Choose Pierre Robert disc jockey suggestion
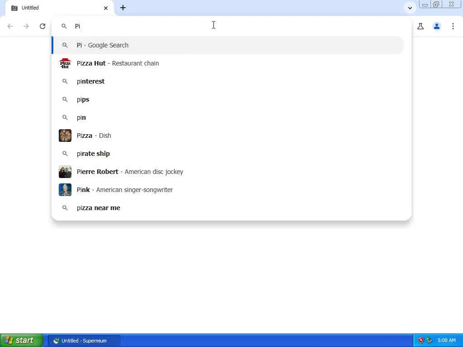 coord(228,172)
